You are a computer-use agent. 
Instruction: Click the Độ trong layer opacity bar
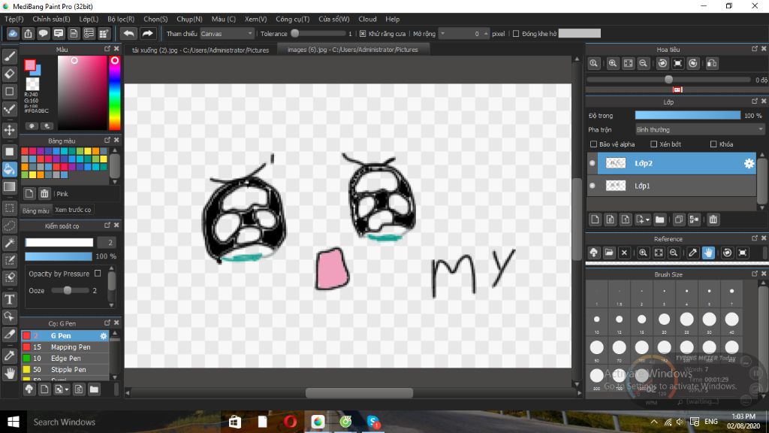(x=688, y=115)
